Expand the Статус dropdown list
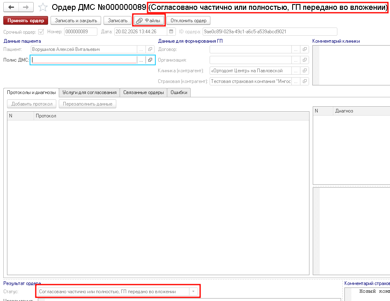 [193, 292]
